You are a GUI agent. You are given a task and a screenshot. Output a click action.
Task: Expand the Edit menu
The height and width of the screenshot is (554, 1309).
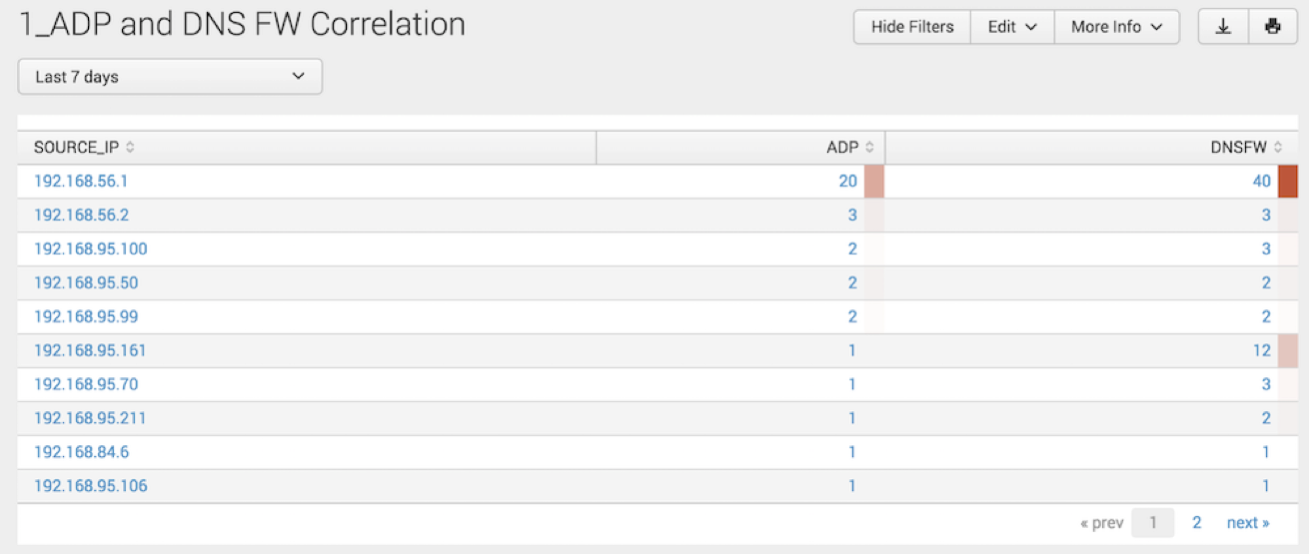[1011, 27]
